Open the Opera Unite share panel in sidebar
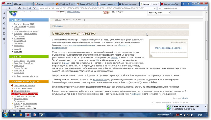 [x=4, y=23]
